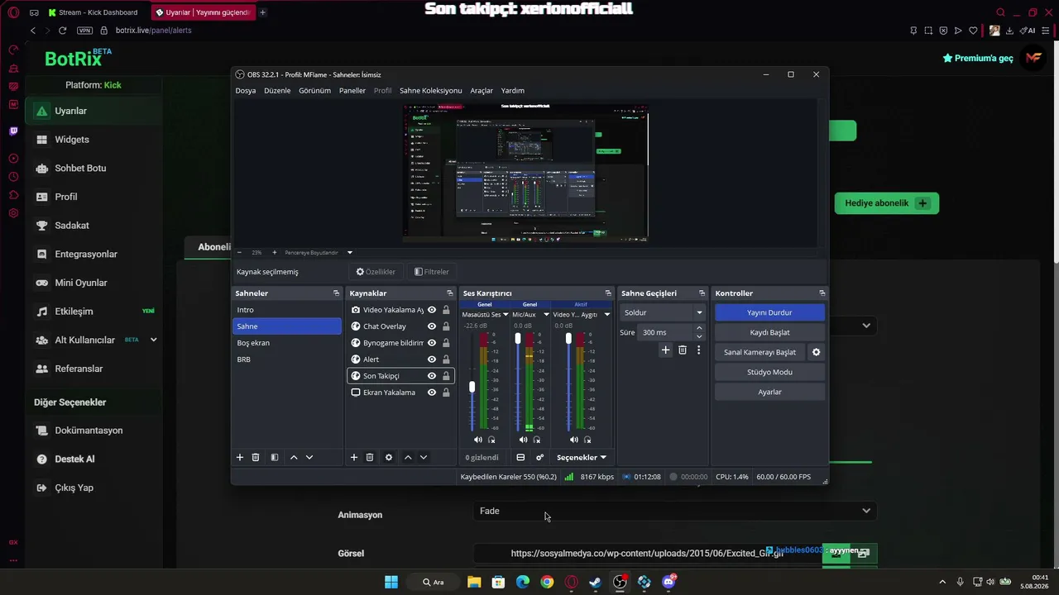Zoom out the OBS preview
Image resolution: width=1059 pixels, height=595 pixels.
(239, 252)
